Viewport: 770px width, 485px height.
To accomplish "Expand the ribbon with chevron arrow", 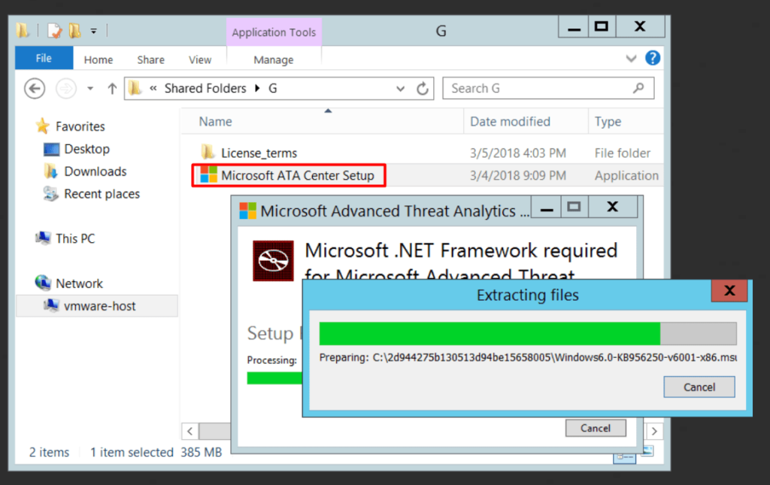I will click(631, 59).
